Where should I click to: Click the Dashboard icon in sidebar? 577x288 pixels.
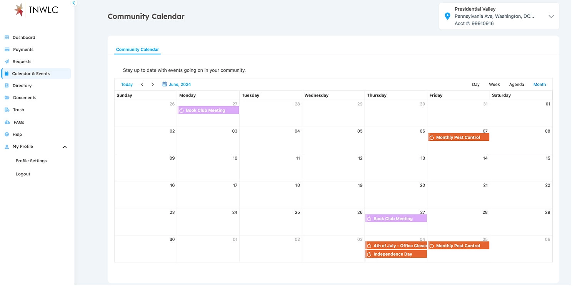[7, 38]
